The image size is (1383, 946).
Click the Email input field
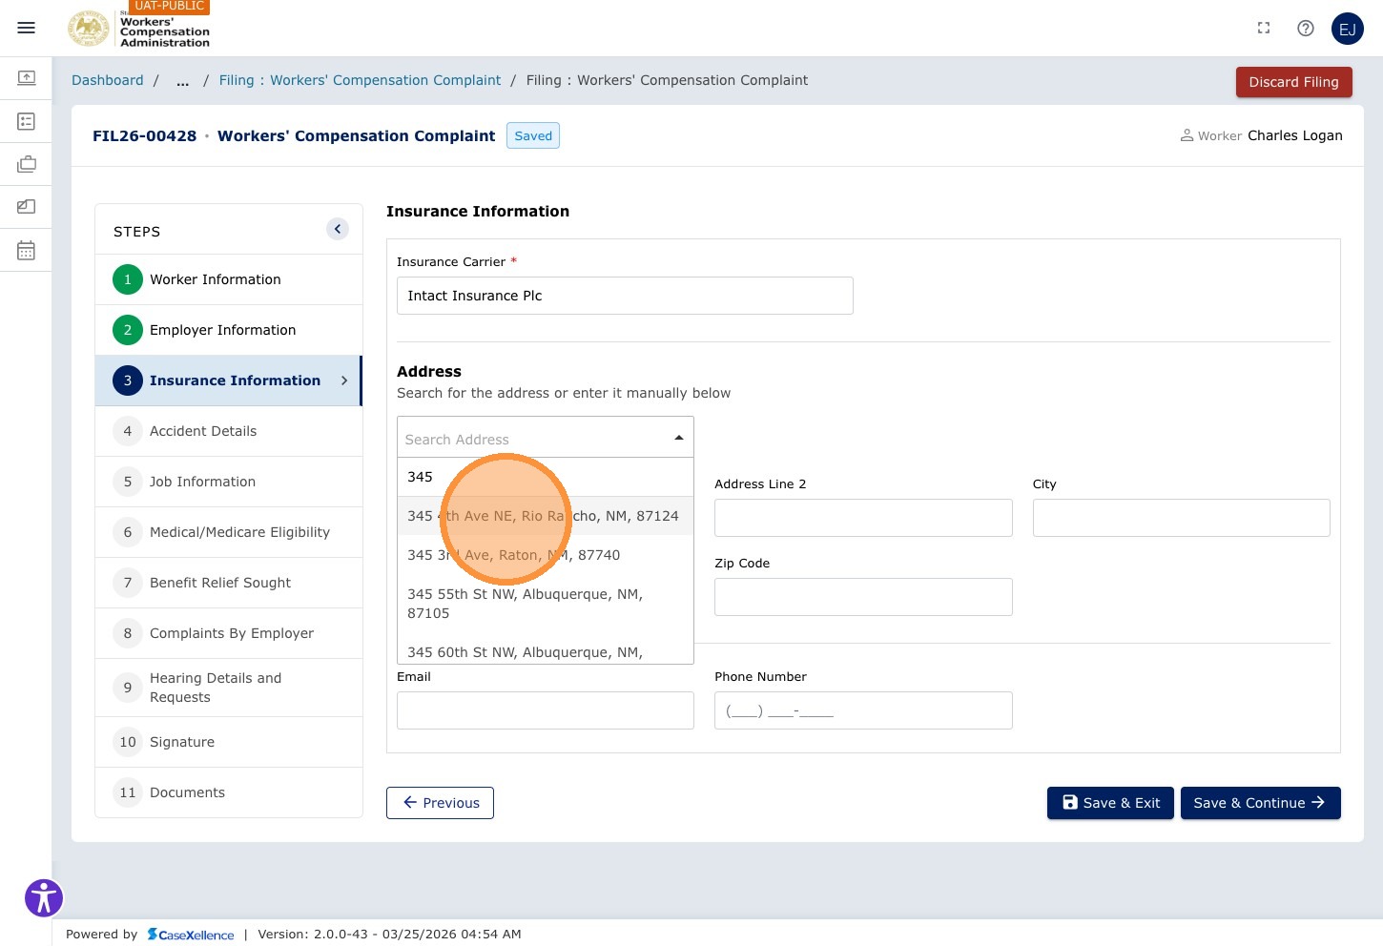[546, 710]
